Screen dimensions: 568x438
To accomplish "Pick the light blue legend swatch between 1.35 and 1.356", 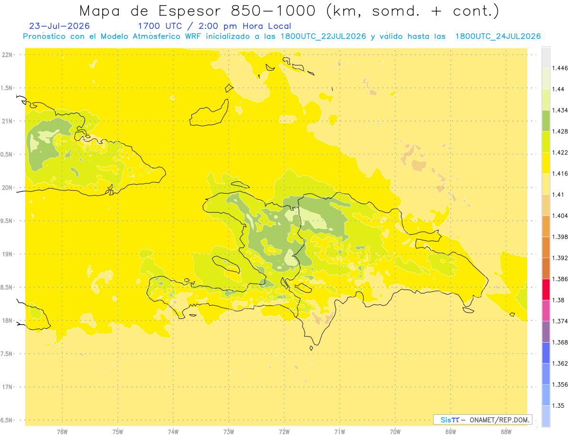I will coord(546,395).
